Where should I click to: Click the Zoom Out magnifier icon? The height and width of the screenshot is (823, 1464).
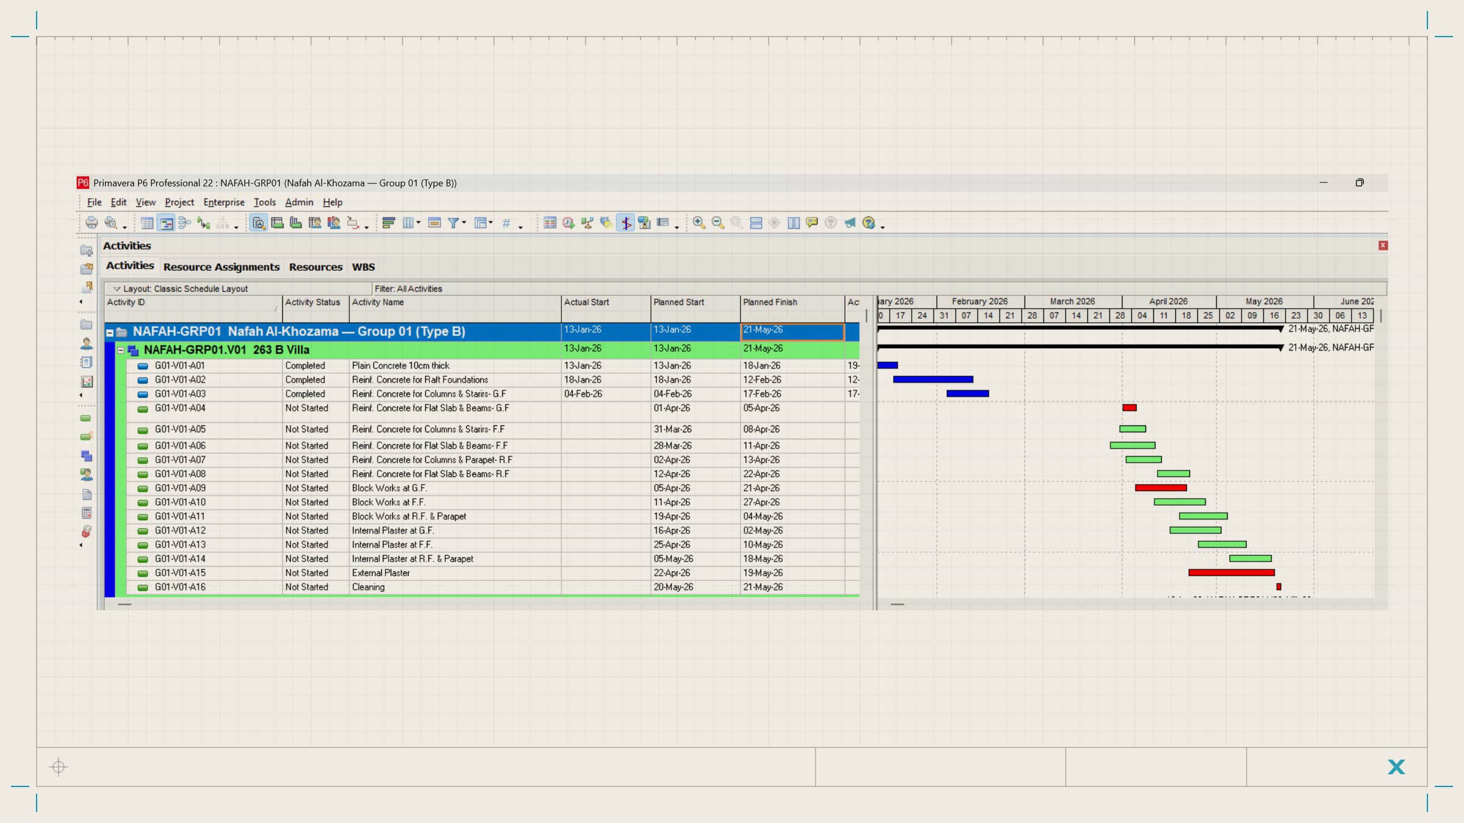(718, 223)
